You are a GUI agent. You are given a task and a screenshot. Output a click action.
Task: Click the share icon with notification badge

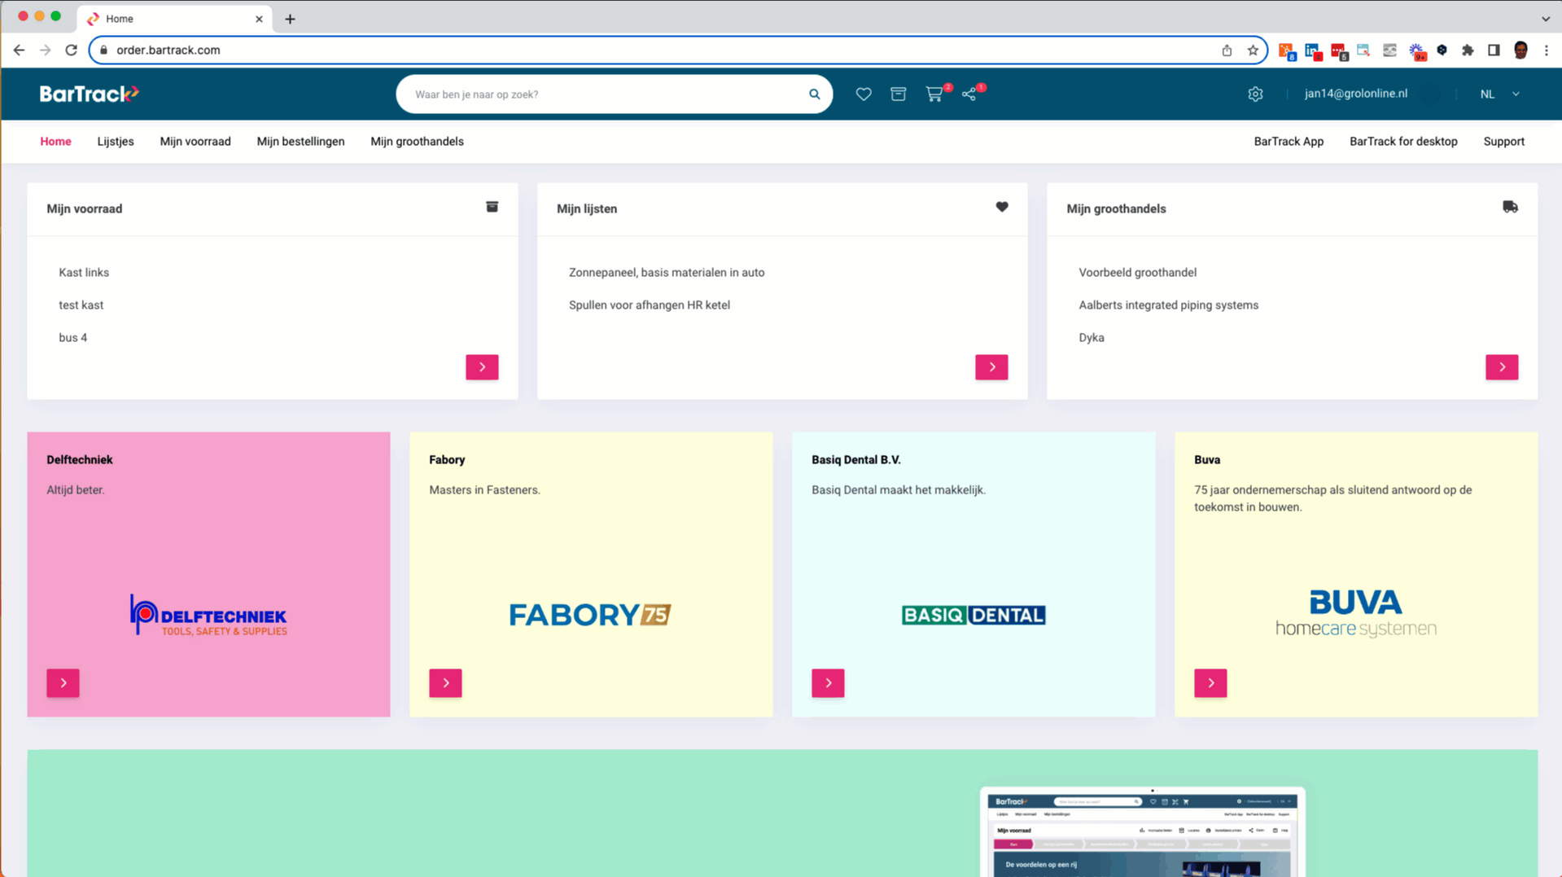point(969,94)
